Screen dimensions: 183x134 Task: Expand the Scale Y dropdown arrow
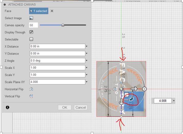[87, 75]
